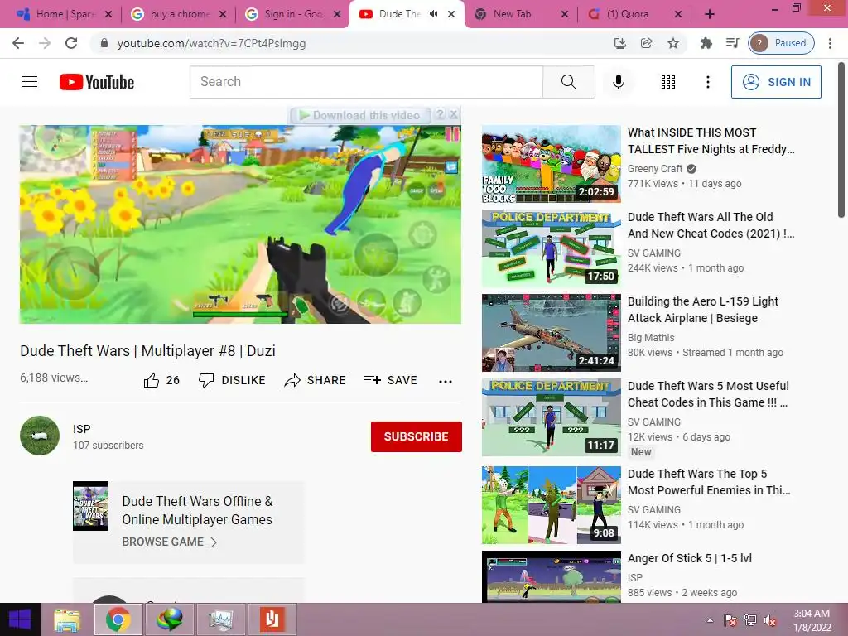Viewport: 848px width, 636px height.
Task: Click Chrome icon in taskbar
Action: coord(118,619)
